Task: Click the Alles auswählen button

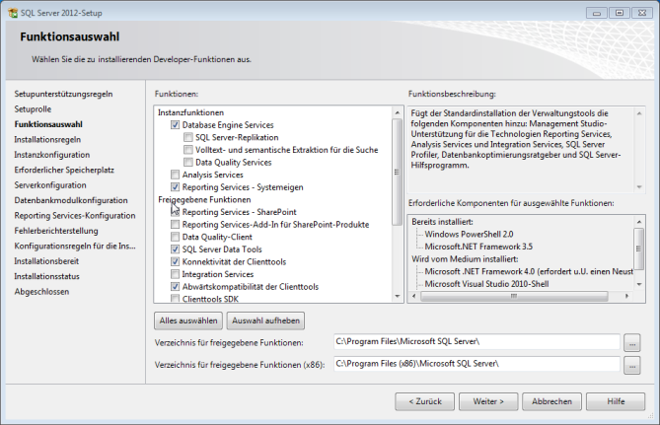Action: coord(187,320)
